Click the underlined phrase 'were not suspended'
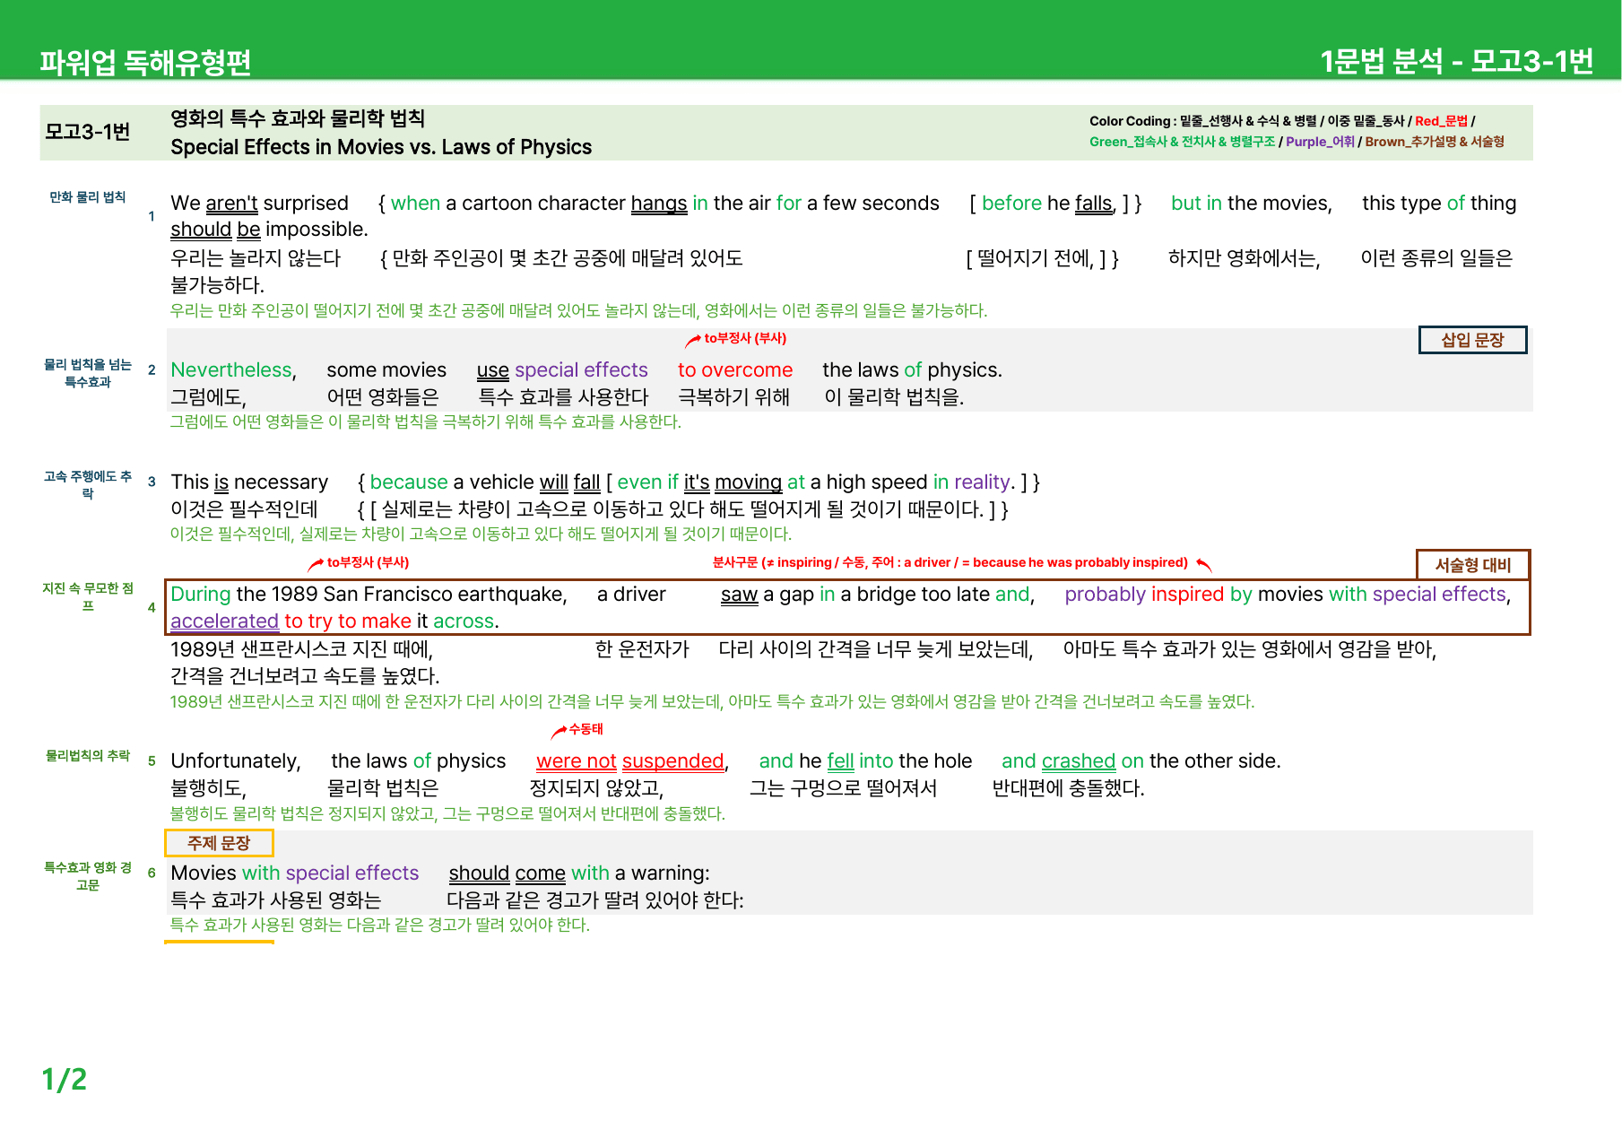This screenshot has width=1622, height=1147. coord(629,760)
